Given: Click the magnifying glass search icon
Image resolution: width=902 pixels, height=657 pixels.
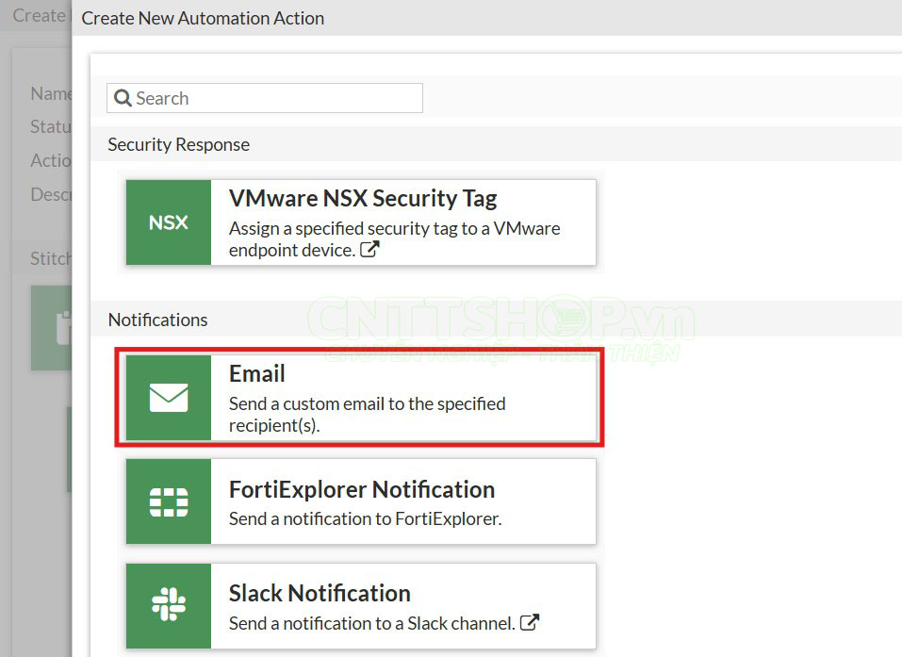Looking at the screenshot, I should 123,98.
